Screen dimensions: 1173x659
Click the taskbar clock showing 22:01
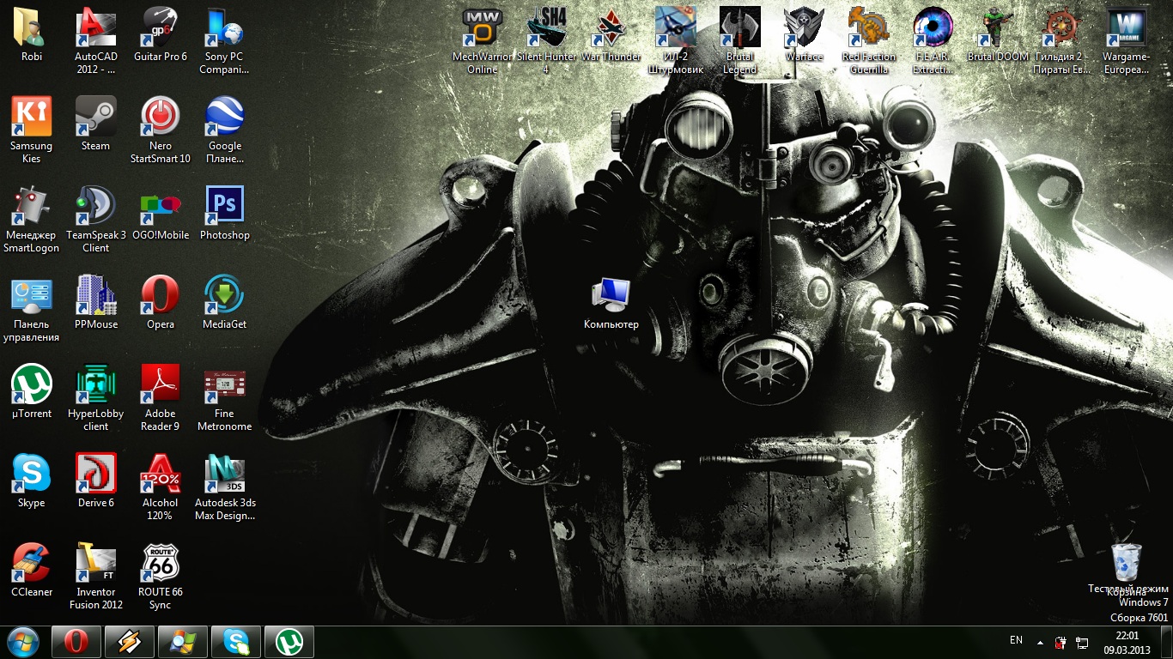[1127, 642]
